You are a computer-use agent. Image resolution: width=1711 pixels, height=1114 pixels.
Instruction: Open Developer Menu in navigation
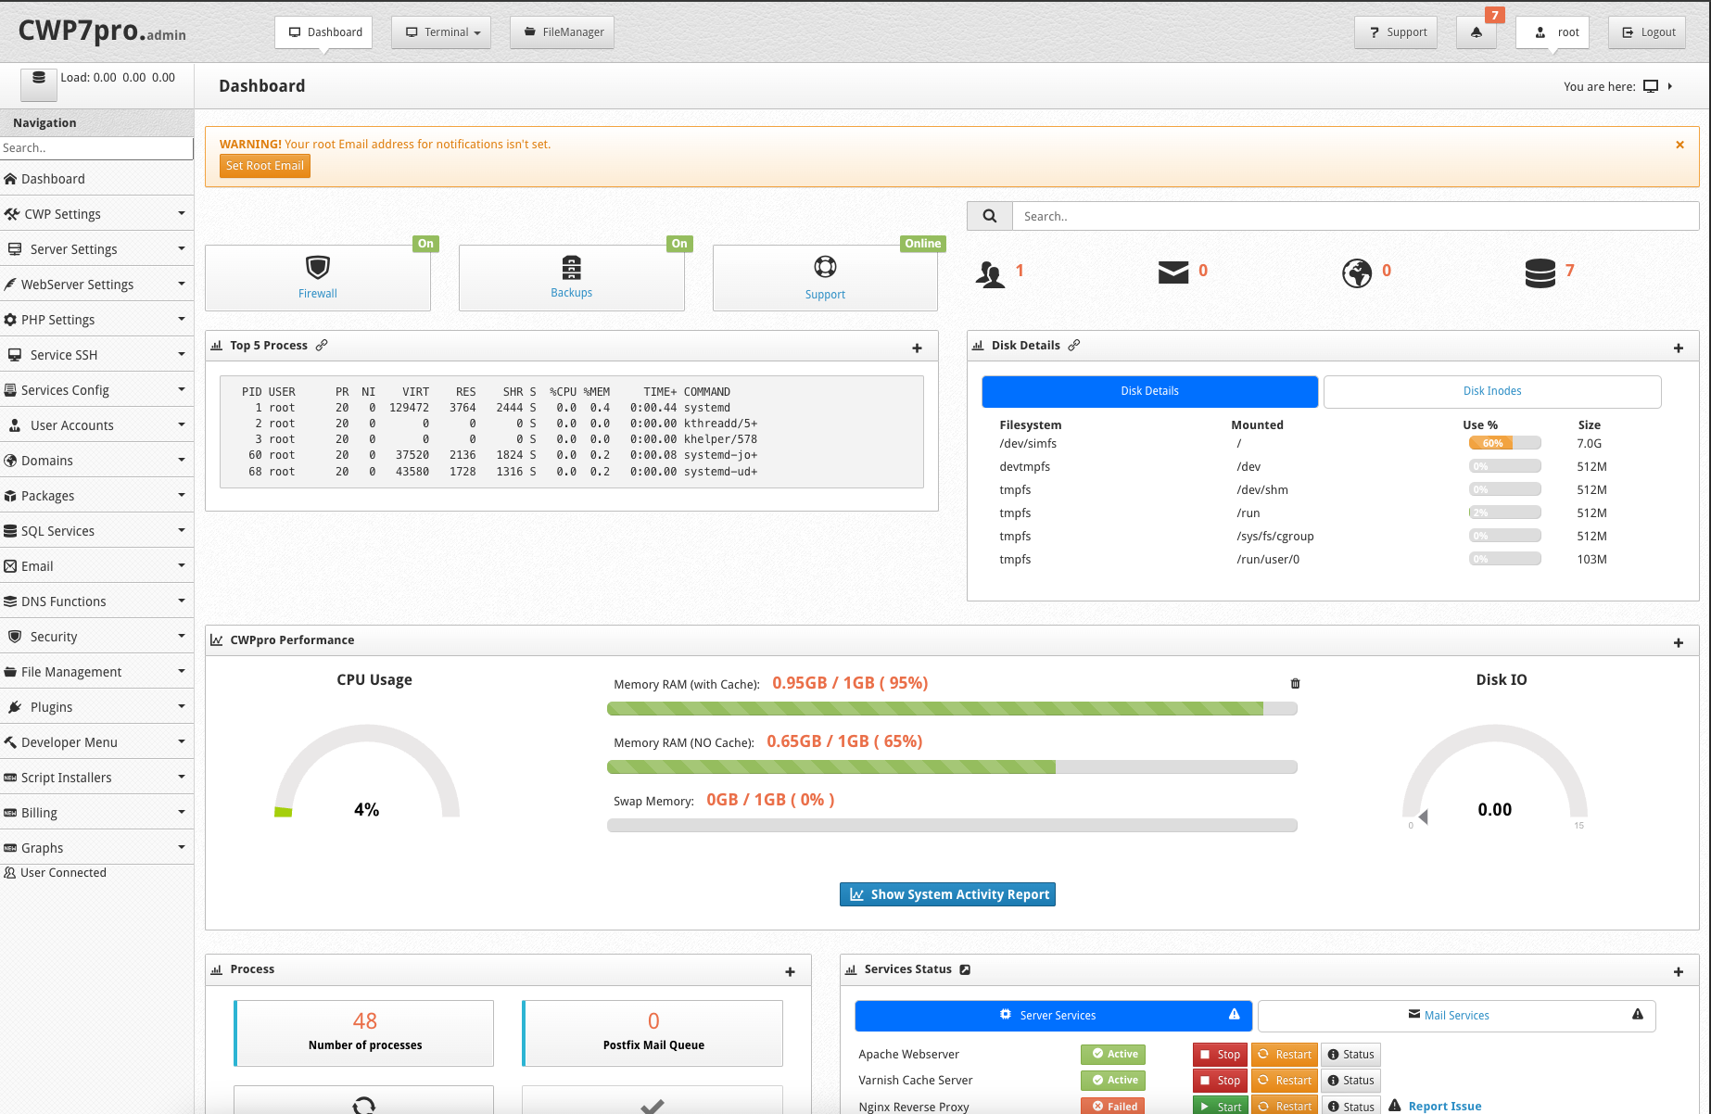coord(96,742)
